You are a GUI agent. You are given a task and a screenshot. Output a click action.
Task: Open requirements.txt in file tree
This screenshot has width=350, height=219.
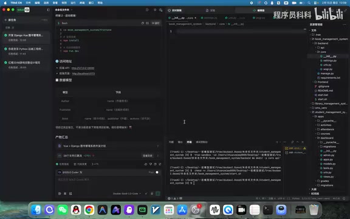pos(329,78)
